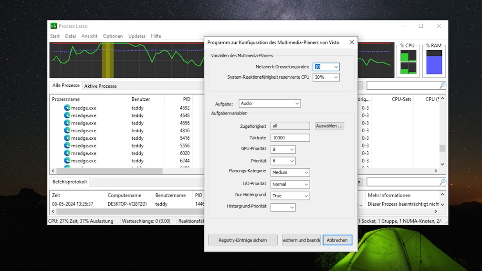Sort by Prozessname column header
This screenshot has width=482, height=271.
89,99
